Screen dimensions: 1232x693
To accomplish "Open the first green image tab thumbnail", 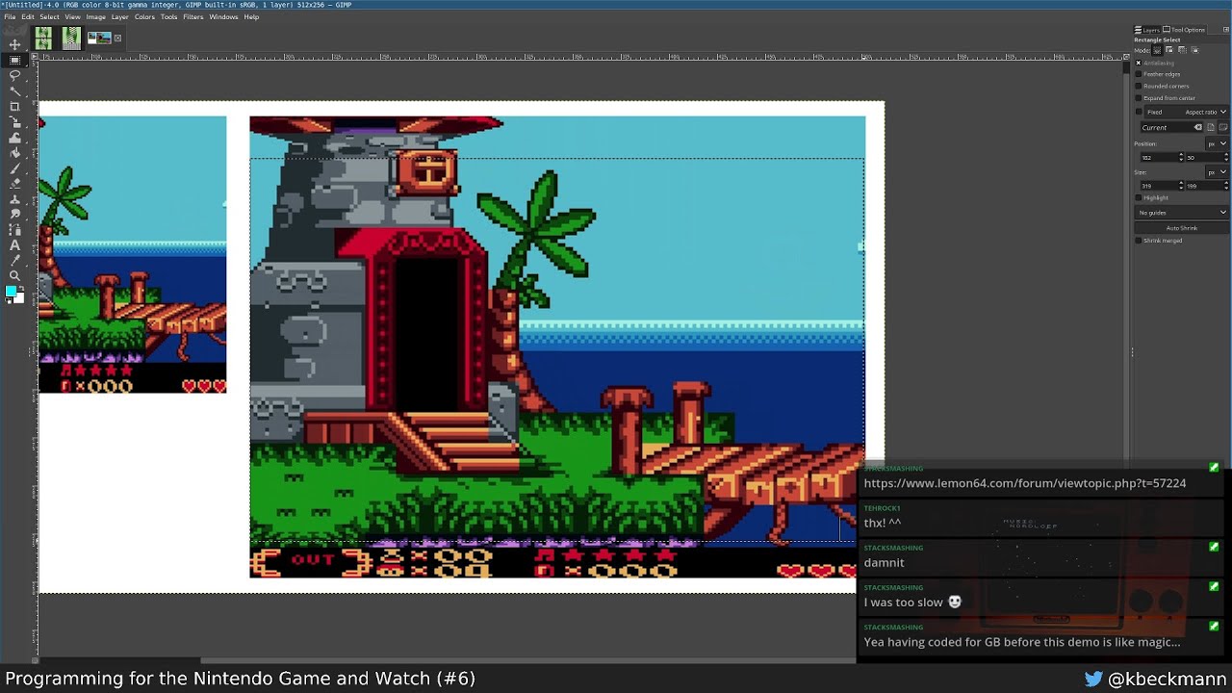I will (43, 38).
